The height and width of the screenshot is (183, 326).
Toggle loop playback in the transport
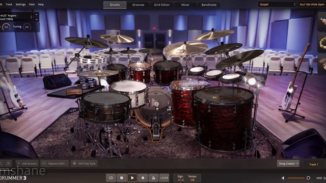[x=111, y=178]
